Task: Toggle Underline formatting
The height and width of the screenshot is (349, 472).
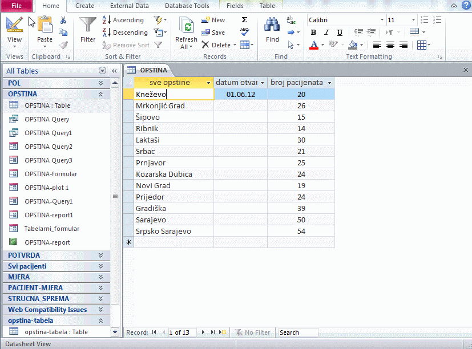Action: (340, 33)
